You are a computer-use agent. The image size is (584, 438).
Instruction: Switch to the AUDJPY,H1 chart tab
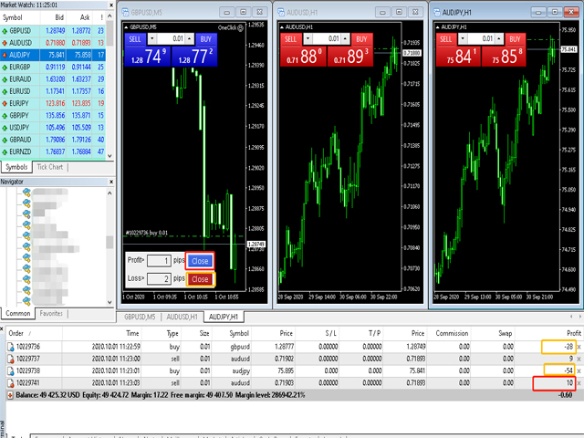point(224,317)
